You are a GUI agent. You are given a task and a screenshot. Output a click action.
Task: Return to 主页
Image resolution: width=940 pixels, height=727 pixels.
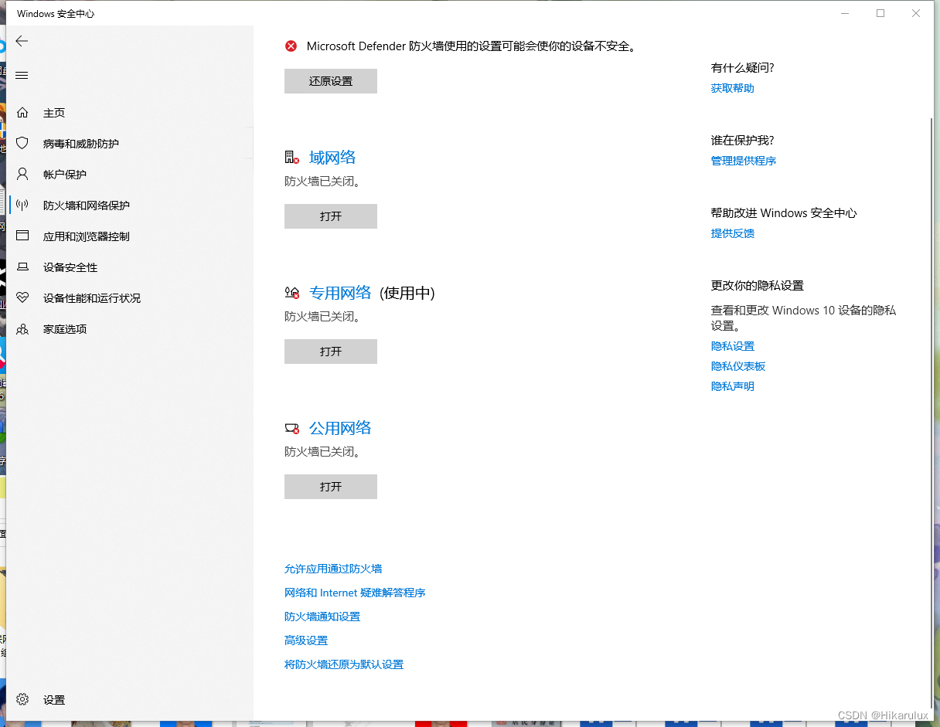pos(53,112)
